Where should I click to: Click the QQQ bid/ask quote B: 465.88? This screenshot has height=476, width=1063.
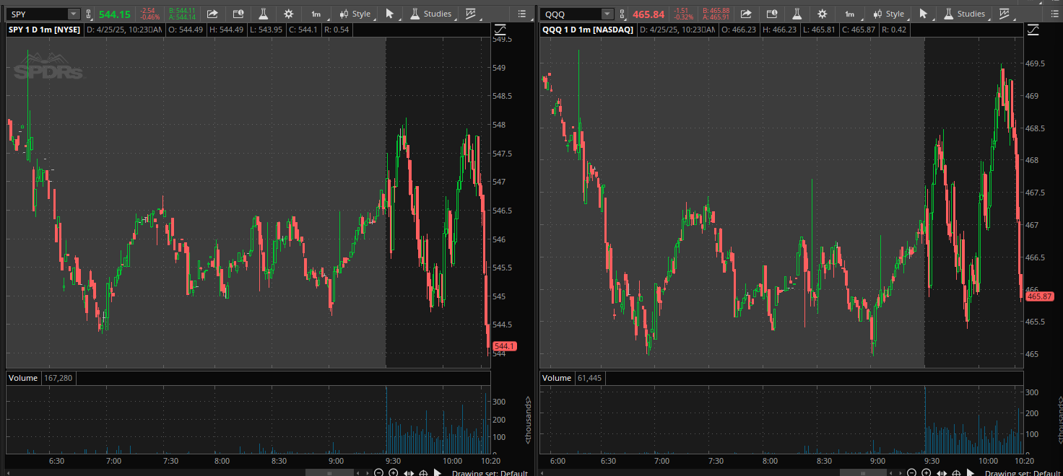tap(716, 11)
